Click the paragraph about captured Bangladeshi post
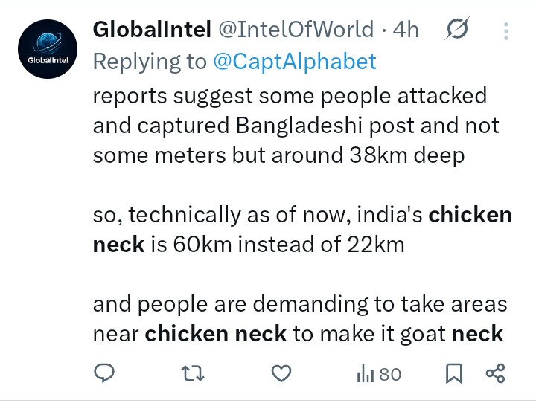This screenshot has width=536, height=403. (296, 126)
